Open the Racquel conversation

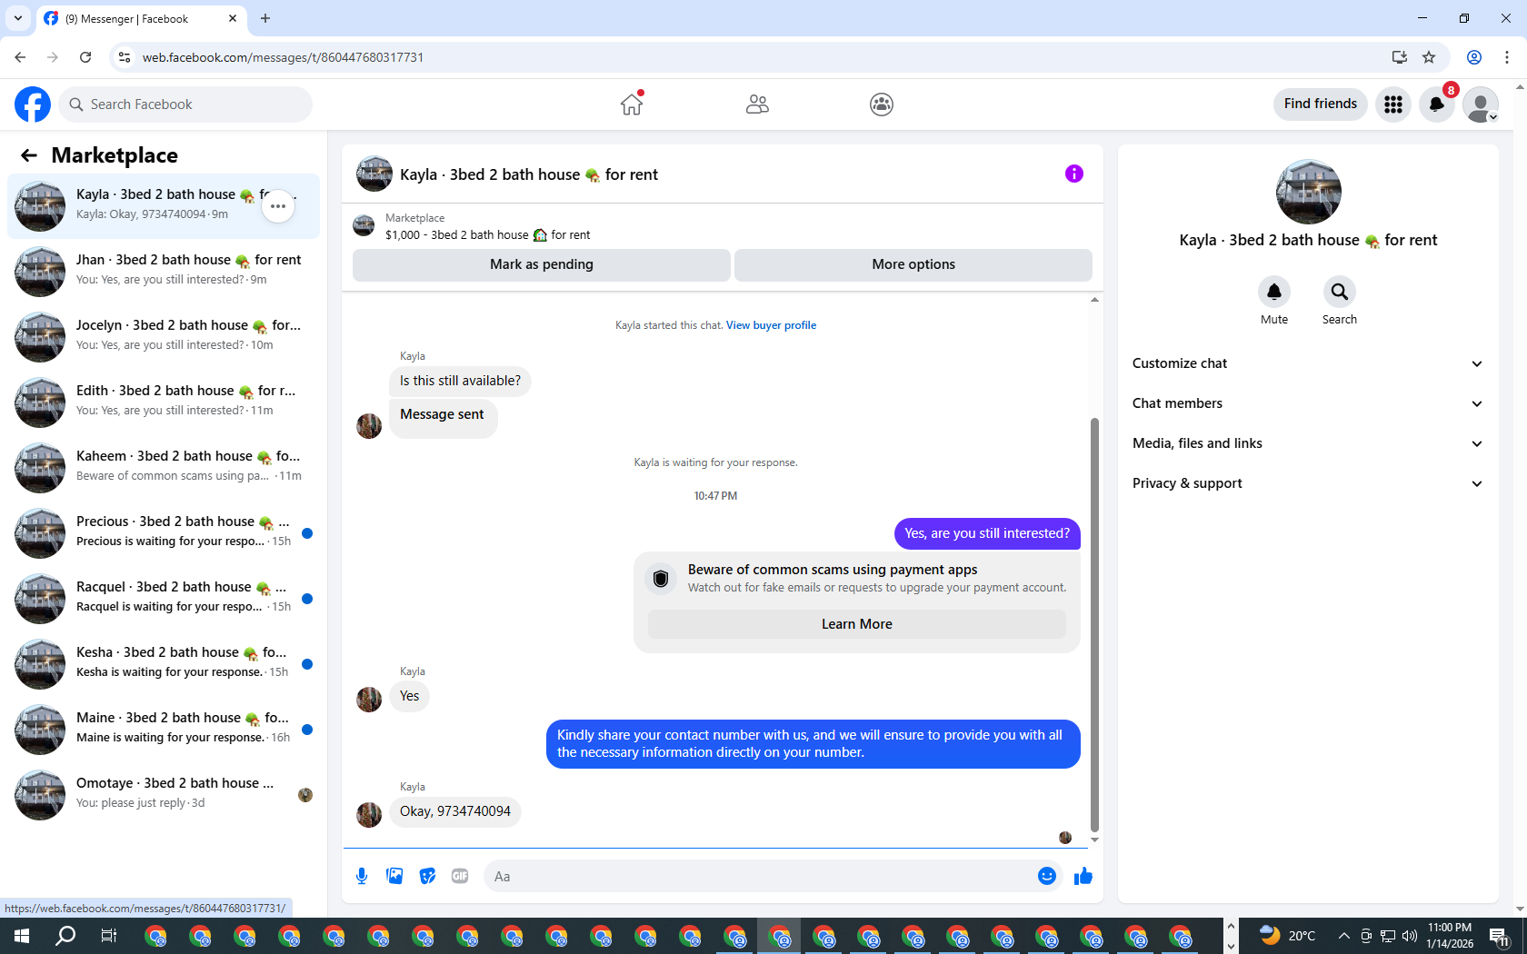pyautogui.click(x=164, y=599)
